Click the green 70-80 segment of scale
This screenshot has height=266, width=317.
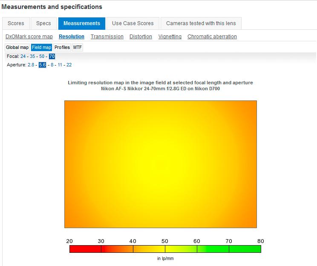coord(245,249)
